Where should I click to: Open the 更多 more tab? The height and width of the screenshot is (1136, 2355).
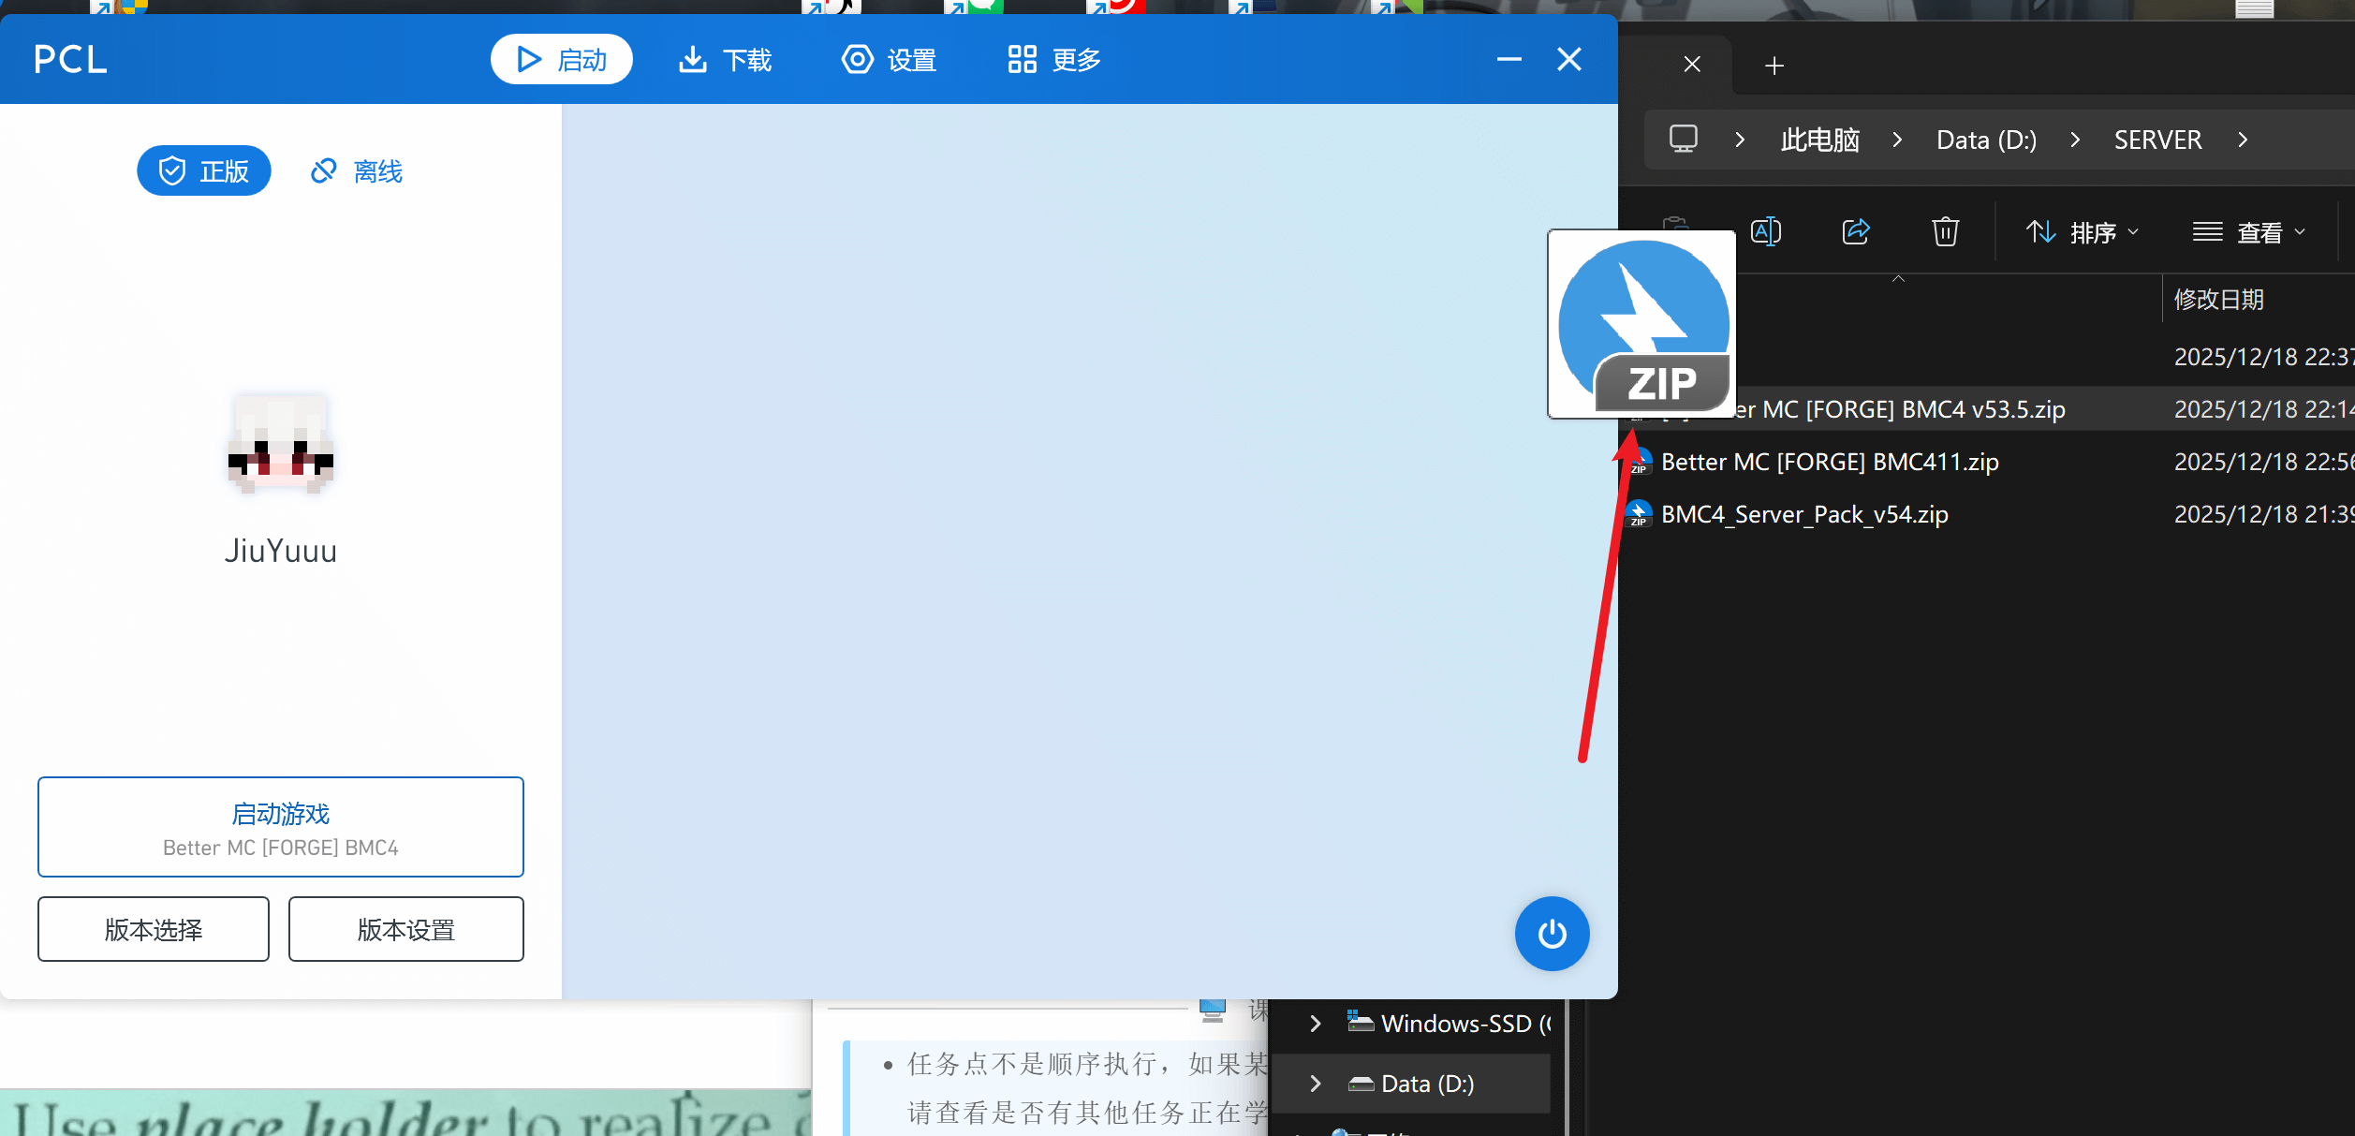(1053, 60)
